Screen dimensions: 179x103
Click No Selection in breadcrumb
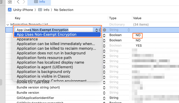64,10
